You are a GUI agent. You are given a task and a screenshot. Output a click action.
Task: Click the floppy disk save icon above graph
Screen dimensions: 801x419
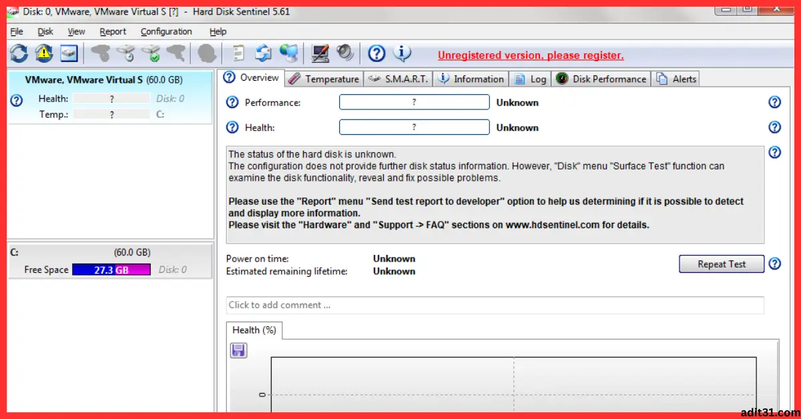point(238,350)
